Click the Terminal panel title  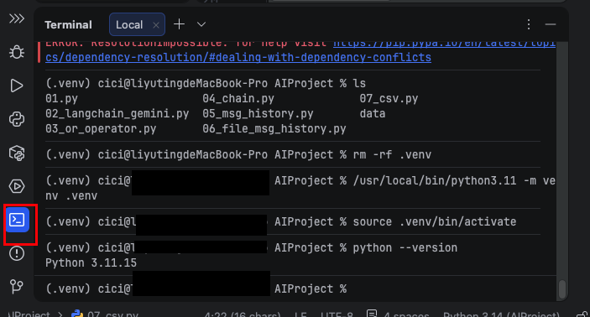pos(68,25)
